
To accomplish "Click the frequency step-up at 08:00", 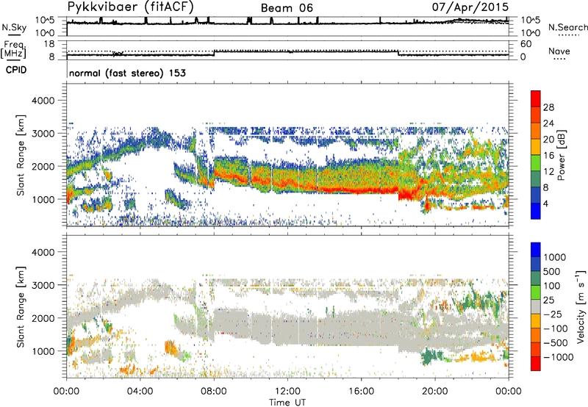I will 214,53.
